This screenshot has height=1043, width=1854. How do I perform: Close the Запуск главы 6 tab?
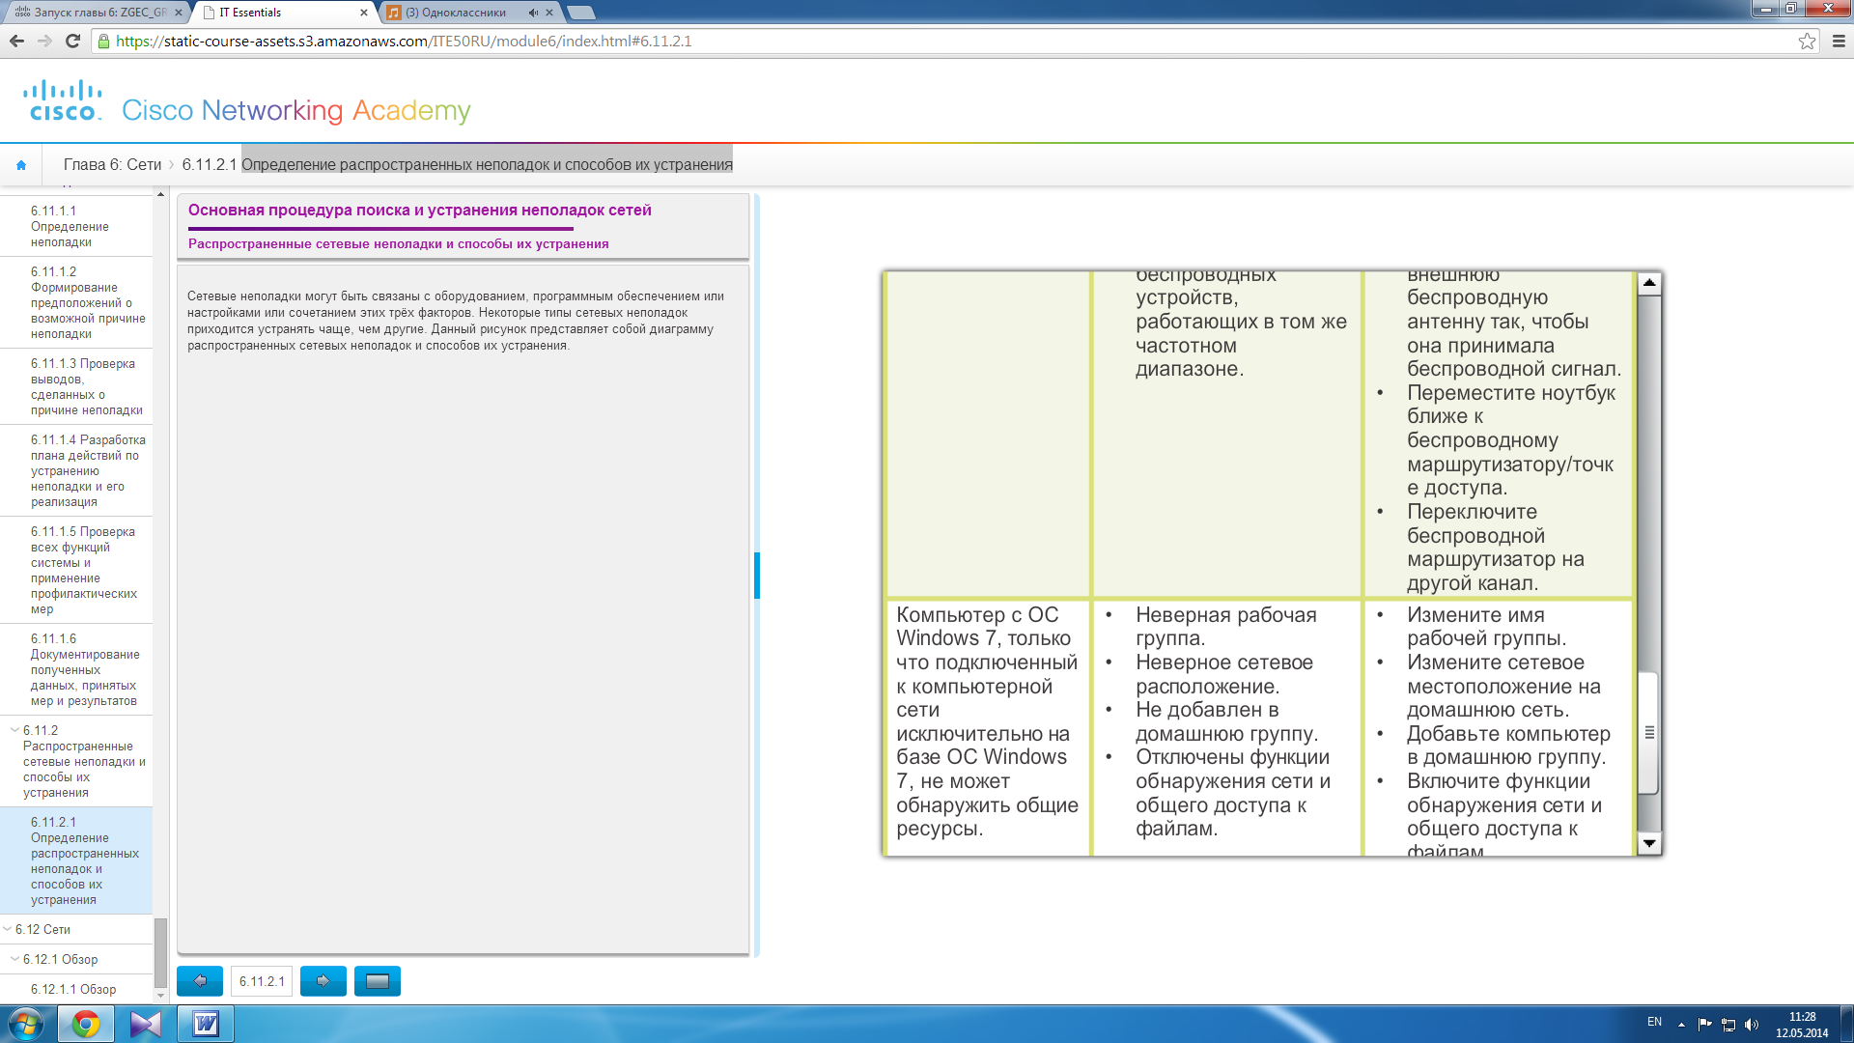[178, 13]
